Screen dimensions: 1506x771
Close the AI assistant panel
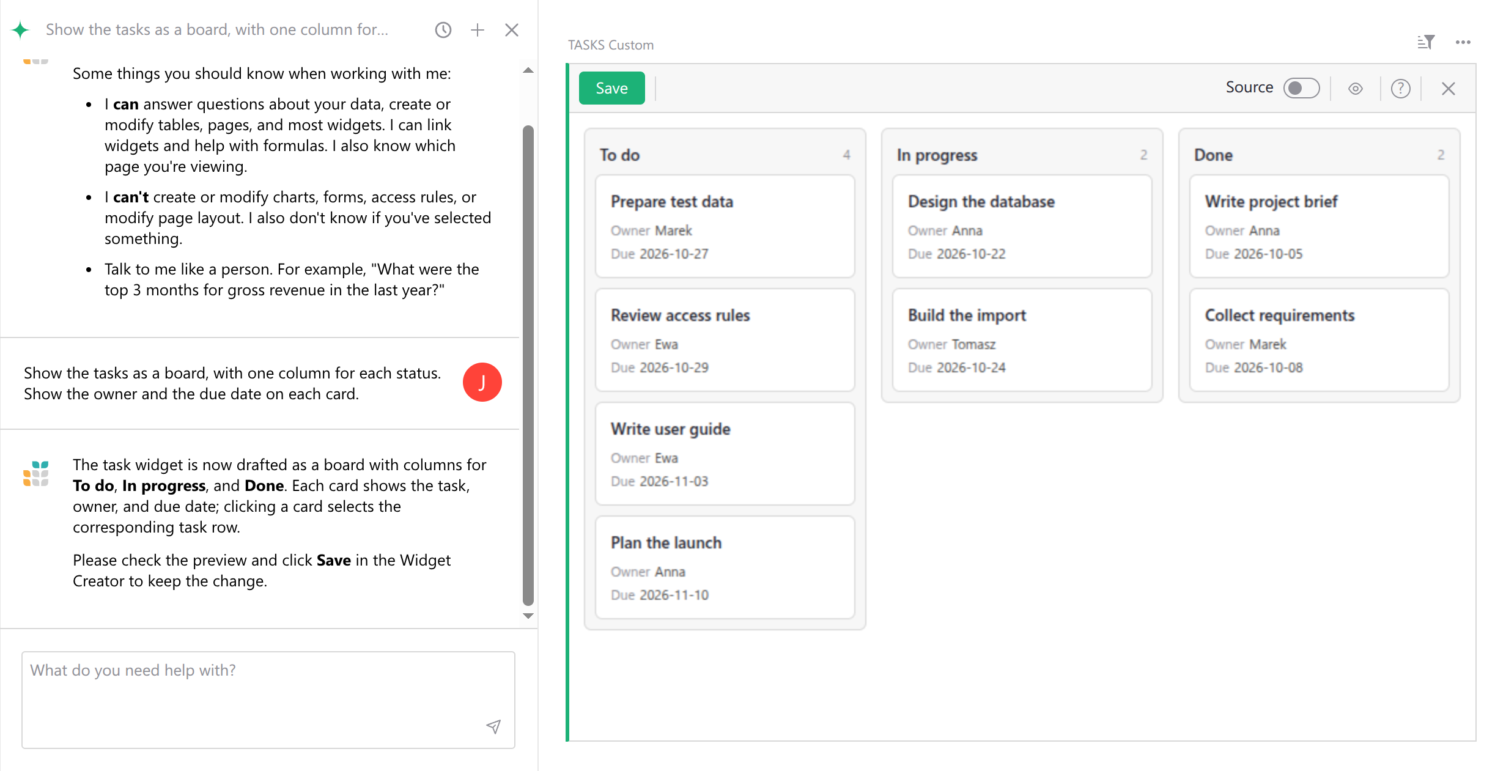(512, 29)
